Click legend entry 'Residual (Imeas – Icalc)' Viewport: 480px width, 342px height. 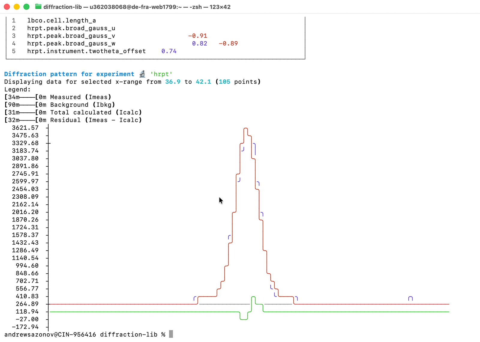(x=96, y=120)
